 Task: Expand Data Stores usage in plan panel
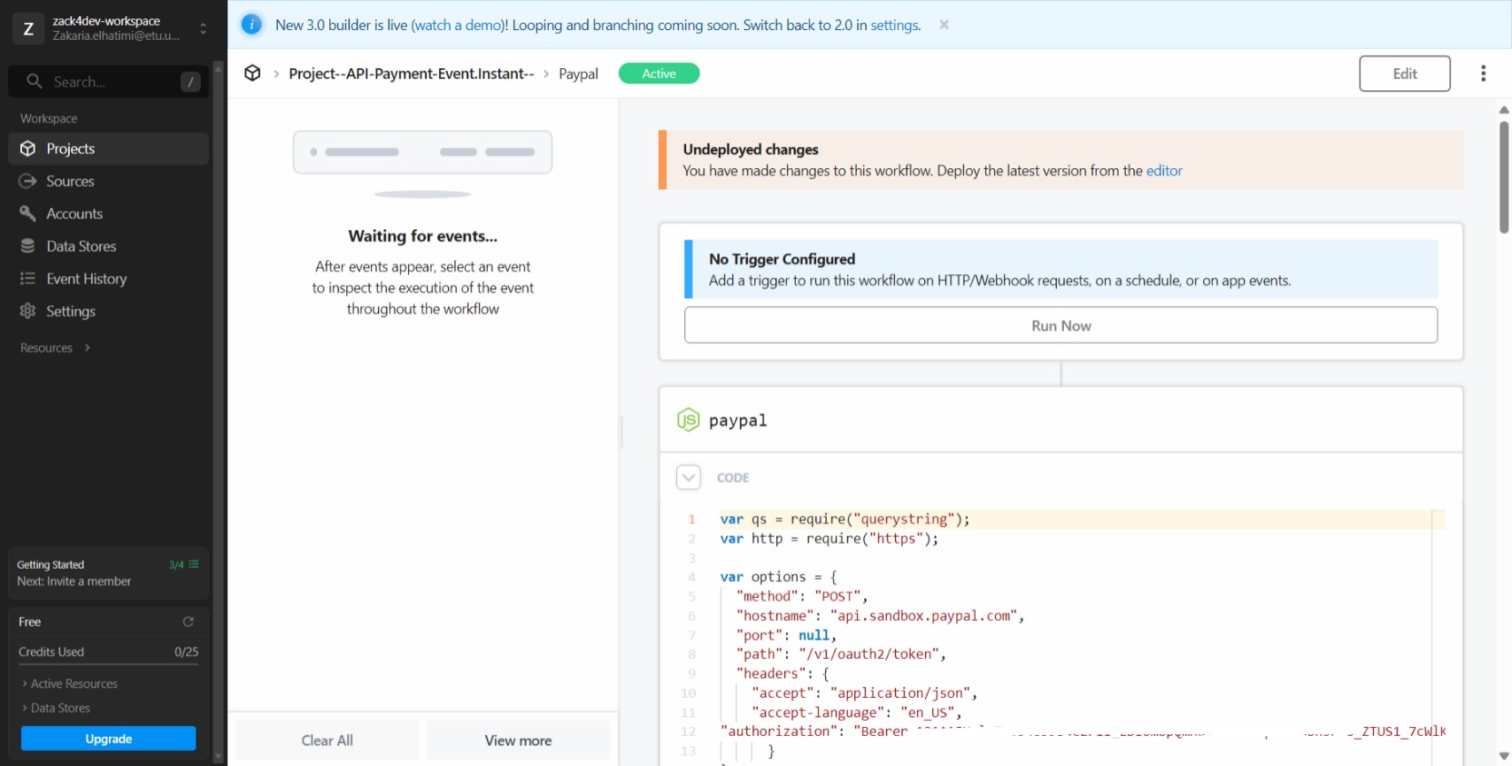click(57, 708)
